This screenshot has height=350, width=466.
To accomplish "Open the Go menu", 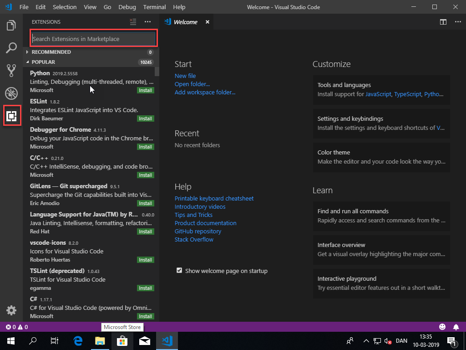I will point(107,7).
